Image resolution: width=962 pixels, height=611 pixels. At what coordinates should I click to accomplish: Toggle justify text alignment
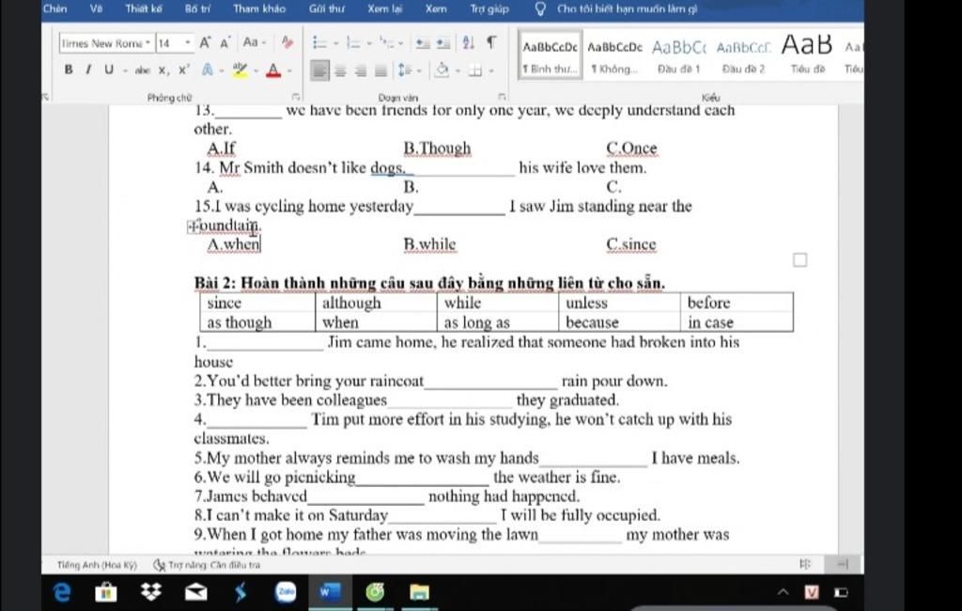tap(380, 71)
